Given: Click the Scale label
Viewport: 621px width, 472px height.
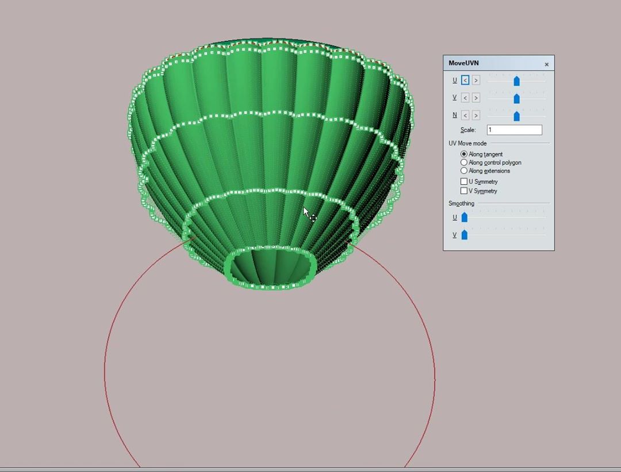Looking at the screenshot, I should (x=467, y=130).
